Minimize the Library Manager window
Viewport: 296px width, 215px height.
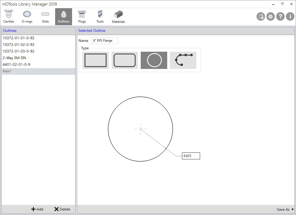pyautogui.click(x=273, y=4)
